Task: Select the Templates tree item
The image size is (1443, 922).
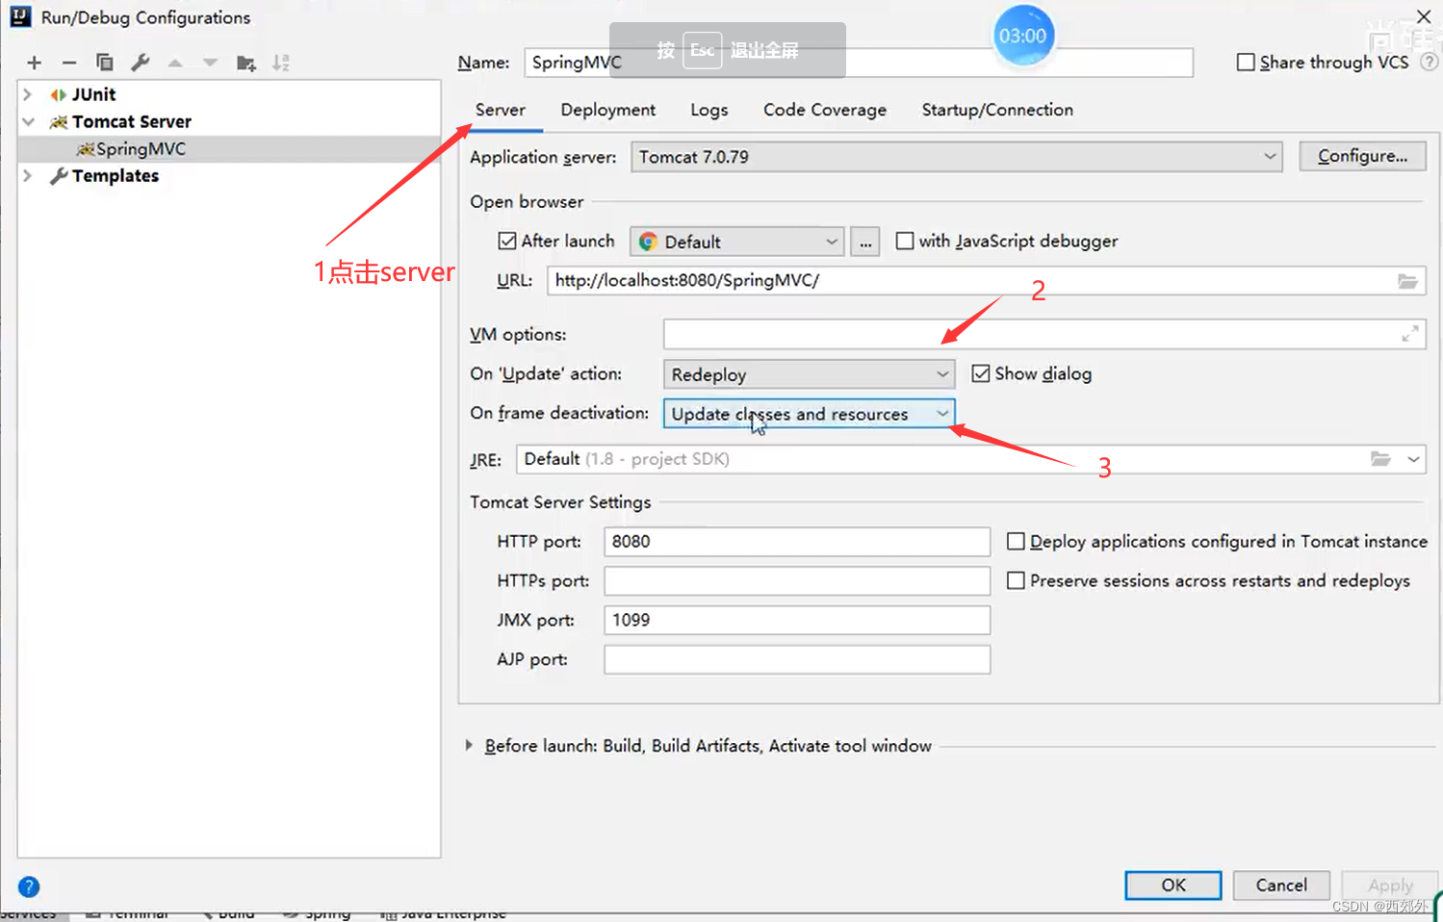Action: click(x=116, y=175)
